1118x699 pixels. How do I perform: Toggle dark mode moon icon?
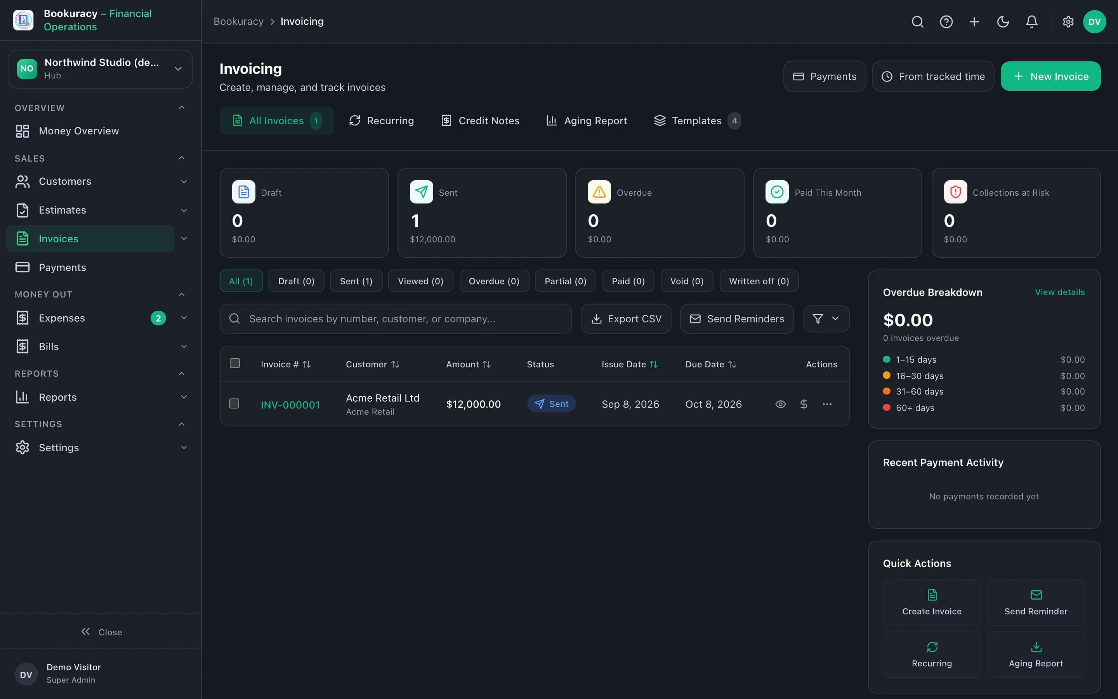point(1003,22)
